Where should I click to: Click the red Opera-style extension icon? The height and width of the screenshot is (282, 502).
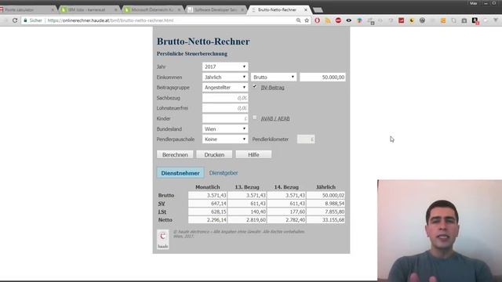point(317,20)
